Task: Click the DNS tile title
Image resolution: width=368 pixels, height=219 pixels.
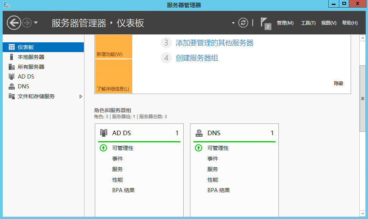Action: click(214, 133)
